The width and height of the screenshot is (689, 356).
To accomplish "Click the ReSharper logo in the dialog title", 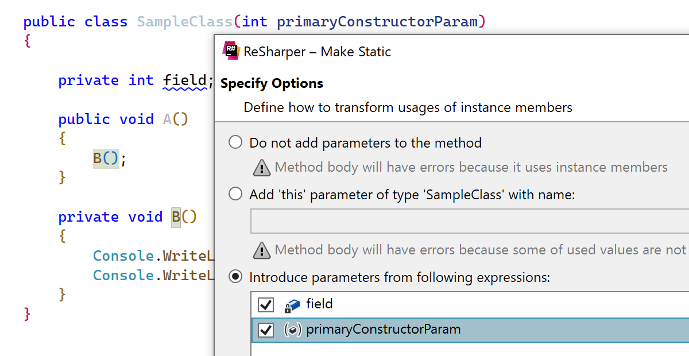I will point(231,51).
